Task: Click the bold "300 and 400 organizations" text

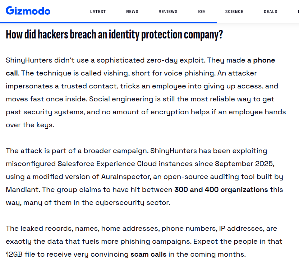Action: click(x=221, y=190)
